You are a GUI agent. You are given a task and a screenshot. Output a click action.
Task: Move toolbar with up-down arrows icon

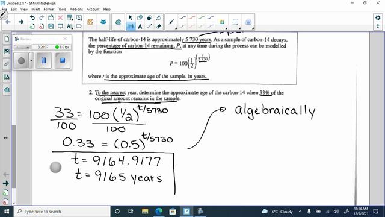[378, 26]
